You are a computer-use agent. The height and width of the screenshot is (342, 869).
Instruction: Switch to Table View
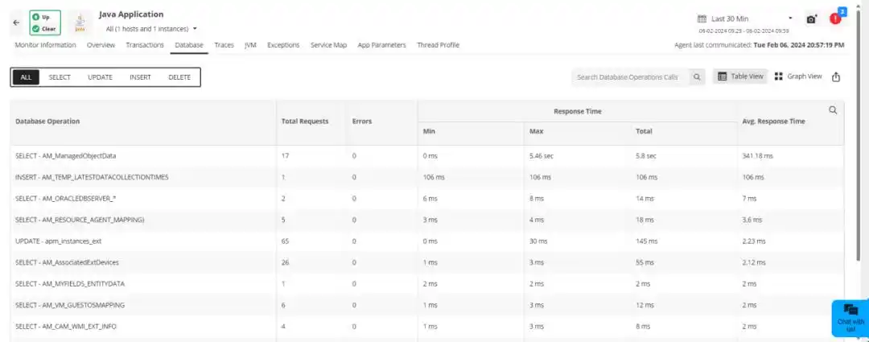[740, 76]
